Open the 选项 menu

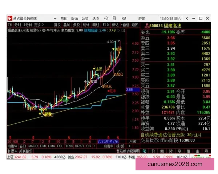[x=96, y=18]
